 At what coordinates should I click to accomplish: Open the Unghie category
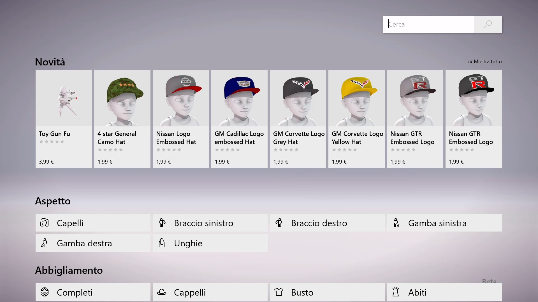tap(210, 243)
